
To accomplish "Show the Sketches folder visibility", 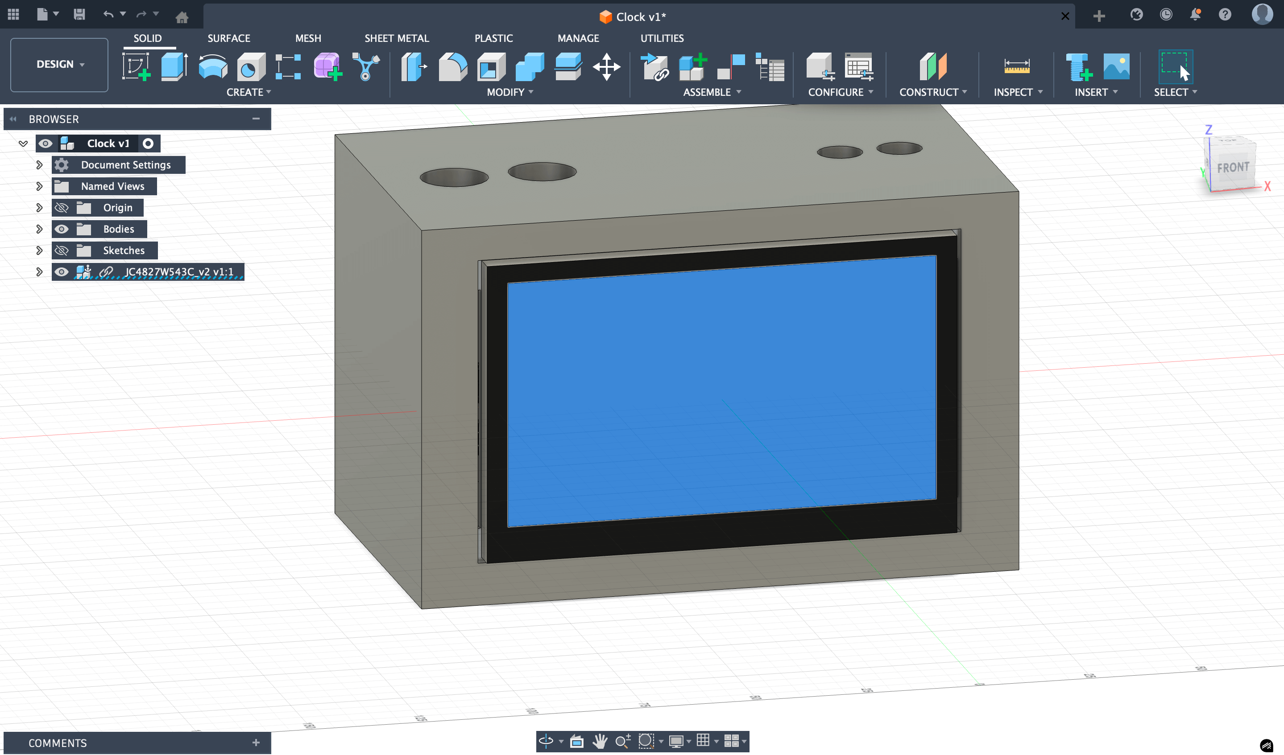I will [x=62, y=250].
